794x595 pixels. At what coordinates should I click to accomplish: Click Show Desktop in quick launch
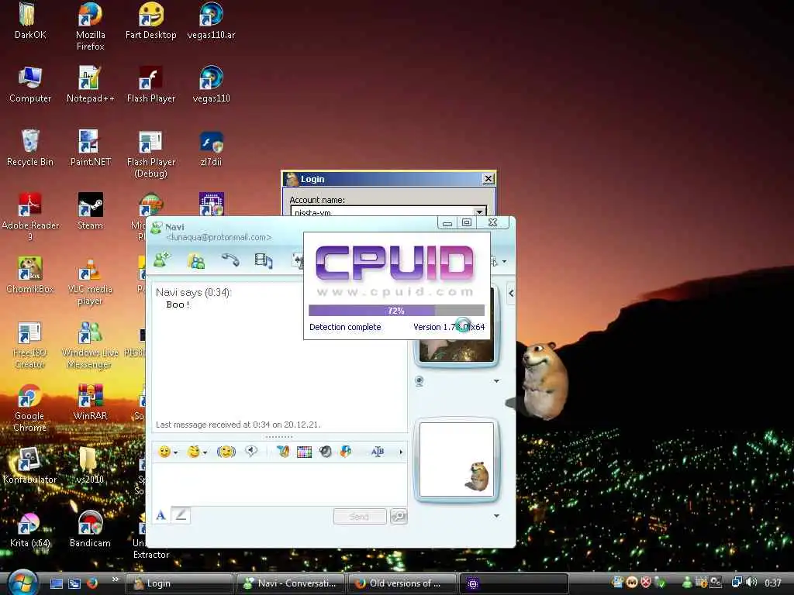[56, 583]
